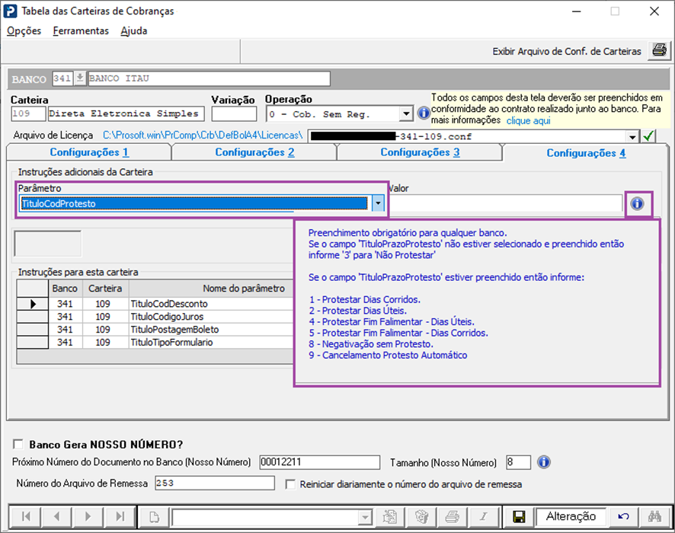Image resolution: width=675 pixels, height=533 pixels.
Task: Click the TituloCodProtesto selected parameter text
Action: coord(59,203)
